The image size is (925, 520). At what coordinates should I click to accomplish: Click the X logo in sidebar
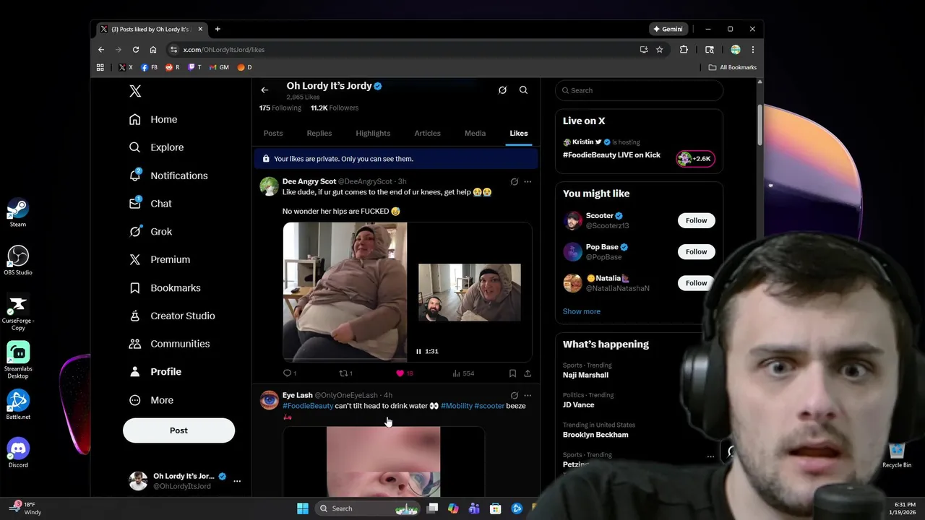pos(135,91)
